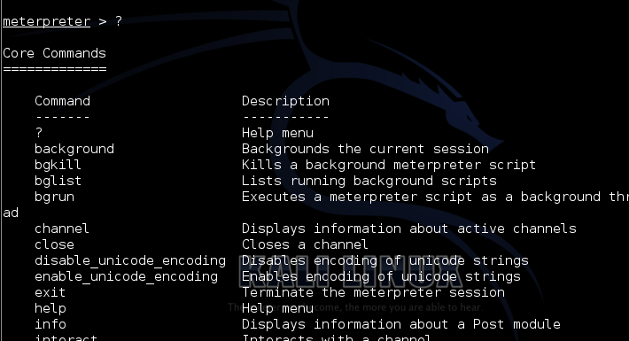
Task: Click the 'meterpreter' prompt text
Action: pos(47,21)
